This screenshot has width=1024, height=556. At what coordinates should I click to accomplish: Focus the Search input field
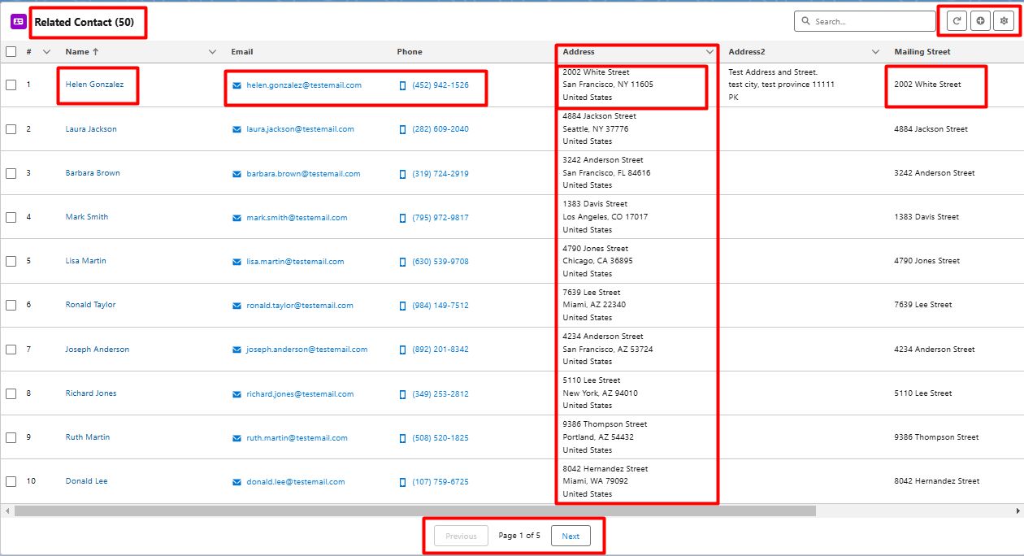(865, 21)
